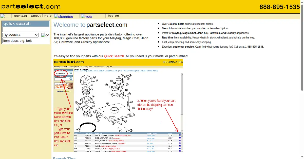
Task: Focus the item desc search field
Action: pos(26,41)
